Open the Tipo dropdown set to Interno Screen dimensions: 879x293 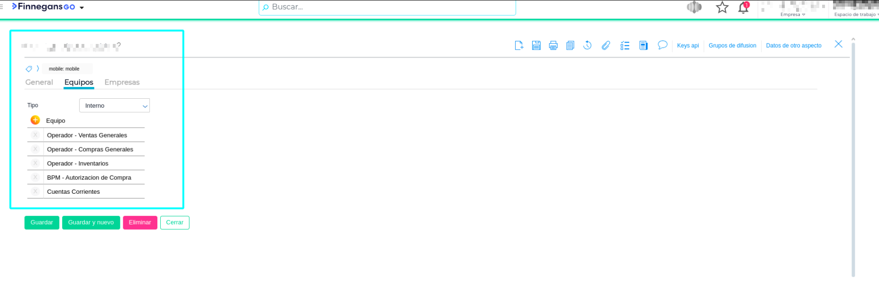pos(114,106)
